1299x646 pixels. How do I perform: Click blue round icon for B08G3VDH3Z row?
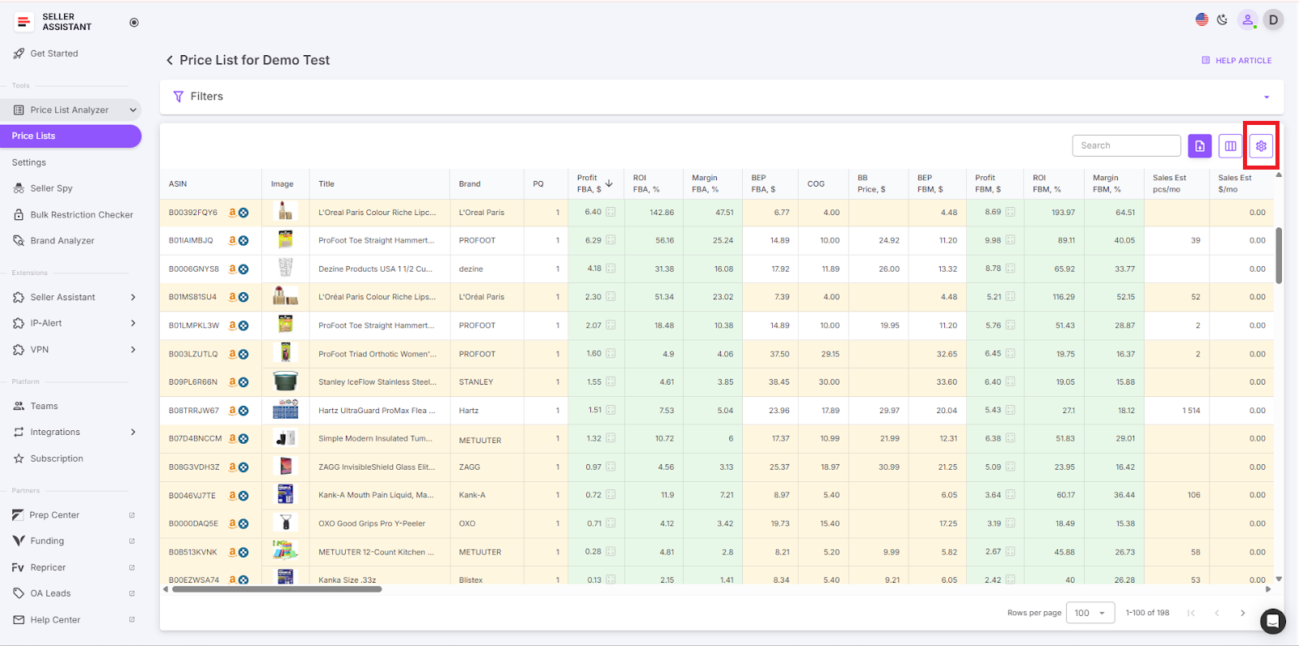click(x=244, y=467)
